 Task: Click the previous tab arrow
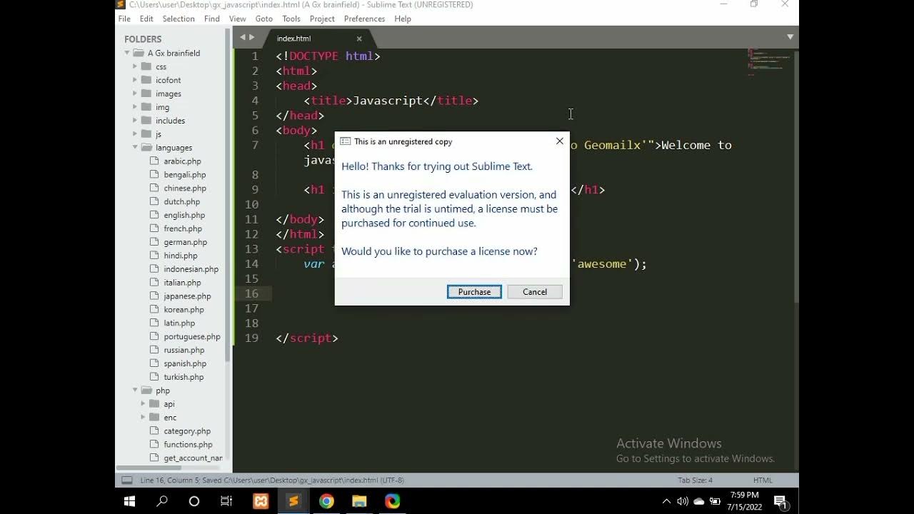[x=243, y=37]
